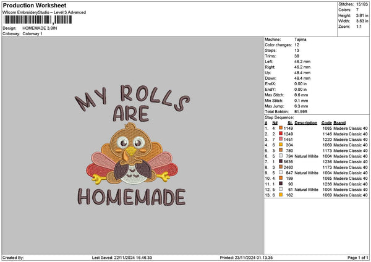This screenshot has width=371, height=262.
Task: Click the 'Created By:' footer label
Action: tap(13, 258)
